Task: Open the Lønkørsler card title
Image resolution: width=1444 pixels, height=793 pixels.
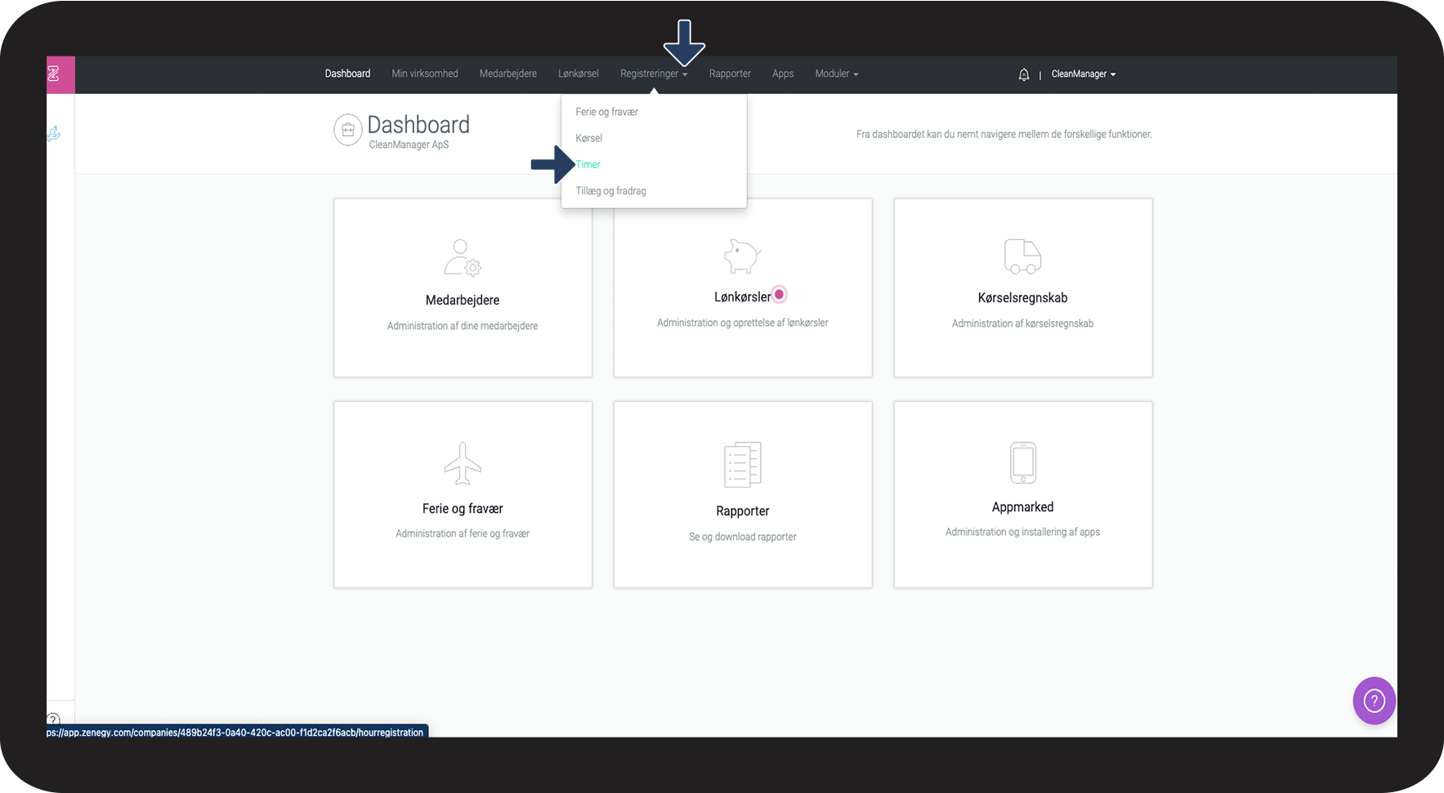Action: point(742,297)
